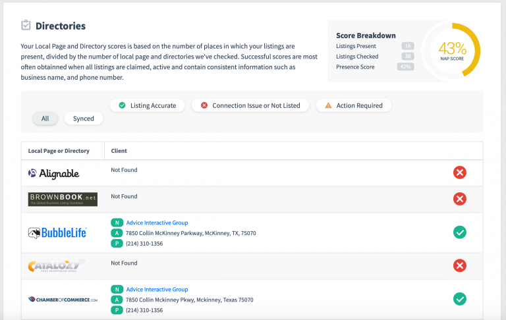
Task: Open Advice Interactive Group link in BubbleLife row
Action: point(157,223)
